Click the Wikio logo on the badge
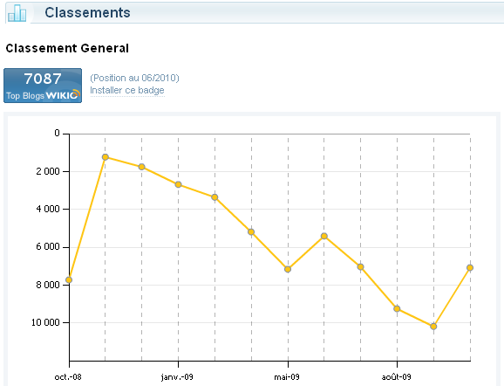The image size is (504, 386). point(63,95)
